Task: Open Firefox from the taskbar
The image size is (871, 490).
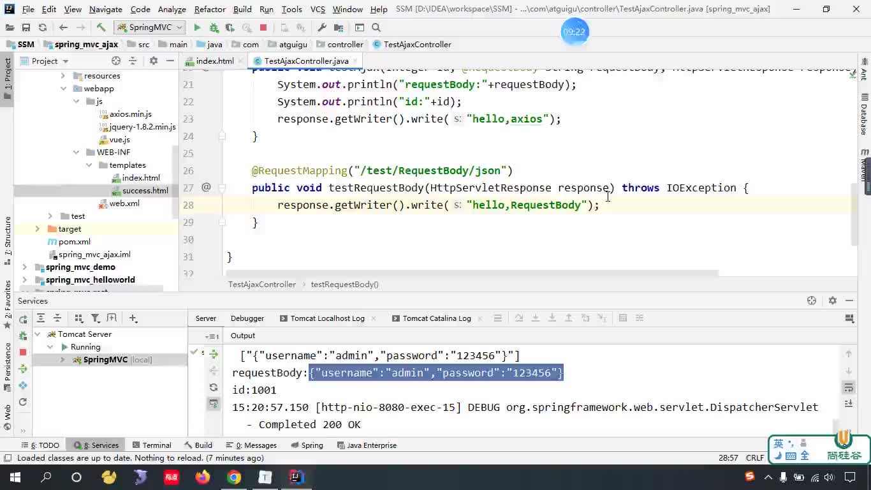Action: click(x=203, y=477)
